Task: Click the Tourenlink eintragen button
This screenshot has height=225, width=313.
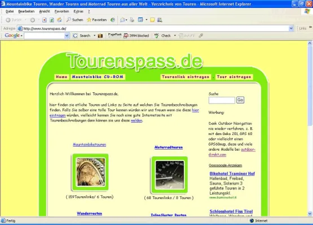Action: tap(186, 77)
